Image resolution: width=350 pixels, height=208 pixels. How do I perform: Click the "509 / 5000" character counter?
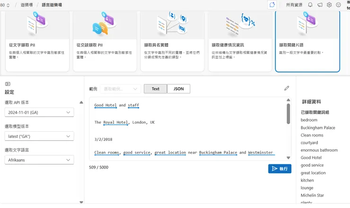pyautogui.click(x=99, y=167)
